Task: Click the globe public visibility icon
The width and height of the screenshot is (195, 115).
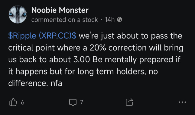Action: click(119, 20)
